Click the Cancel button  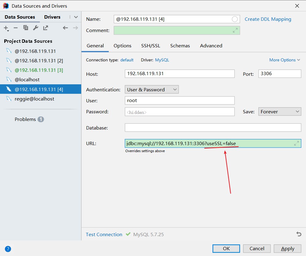(x=257, y=249)
